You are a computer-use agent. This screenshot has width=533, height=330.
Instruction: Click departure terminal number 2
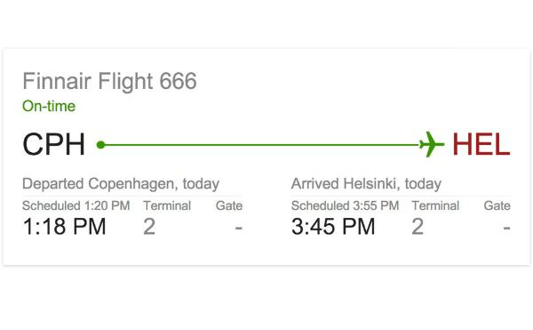pos(149,227)
